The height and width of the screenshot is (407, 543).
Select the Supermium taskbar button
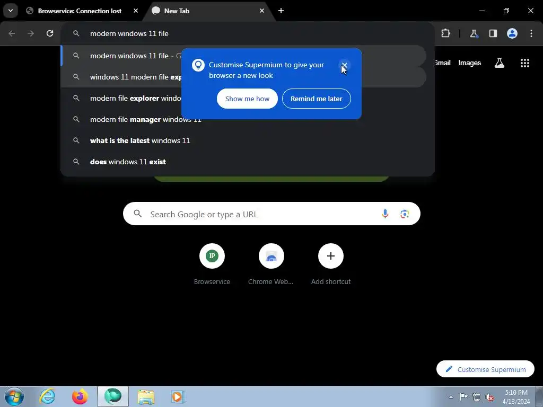(x=113, y=396)
